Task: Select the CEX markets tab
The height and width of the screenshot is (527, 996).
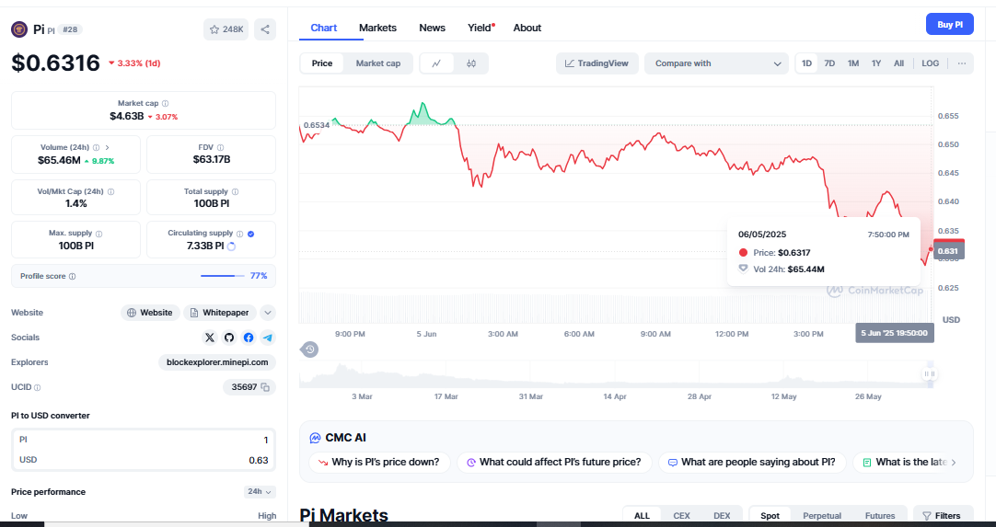Action: click(x=681, y=516)
